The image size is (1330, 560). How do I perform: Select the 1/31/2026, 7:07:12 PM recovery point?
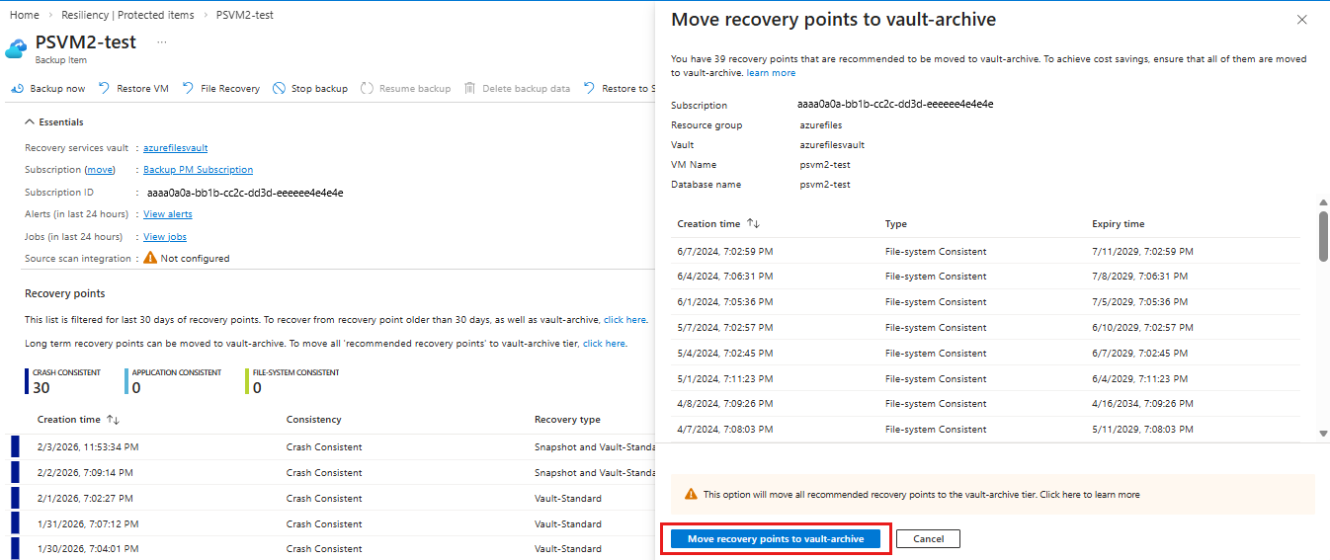pos(331,524)
